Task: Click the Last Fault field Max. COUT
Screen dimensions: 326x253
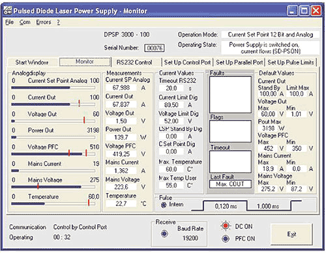Action: coord(230,184)
